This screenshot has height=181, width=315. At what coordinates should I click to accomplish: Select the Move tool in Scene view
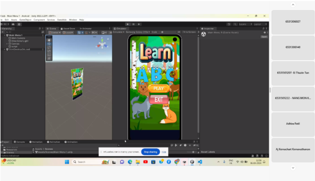coord(49,44)
